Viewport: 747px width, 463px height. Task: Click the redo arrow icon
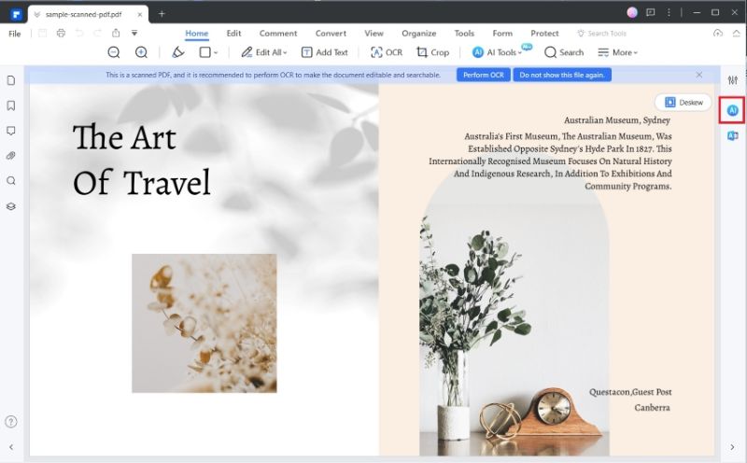[x=98, y=34]
